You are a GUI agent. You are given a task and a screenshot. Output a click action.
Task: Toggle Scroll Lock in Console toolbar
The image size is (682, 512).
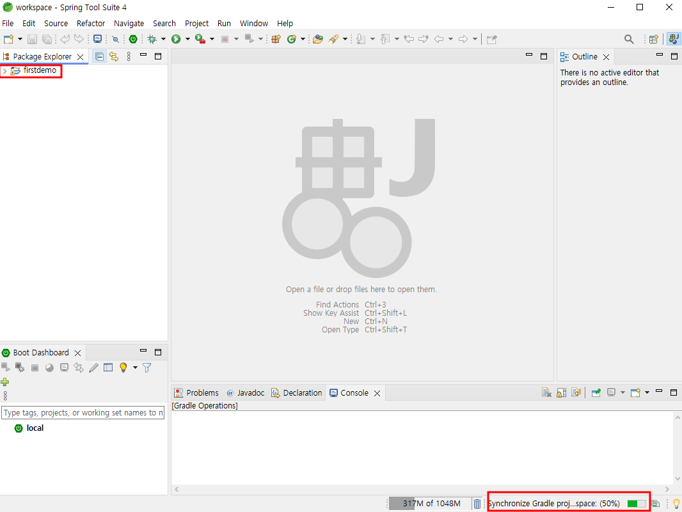562,392
